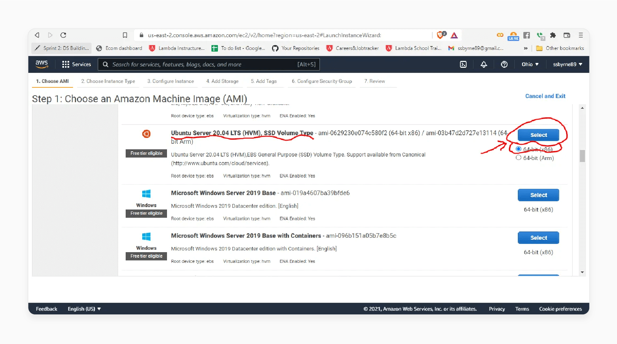617x344 pixels.
Task: Click the scrollbar up arrow
Action: pos(582,108)
